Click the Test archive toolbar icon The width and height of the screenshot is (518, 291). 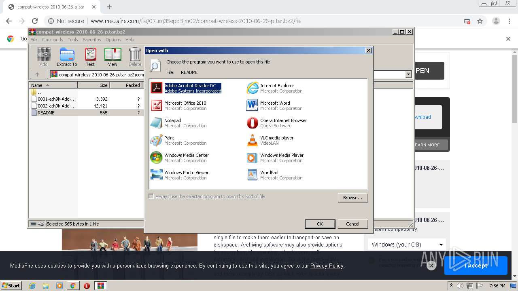pyautogui.click(x=90, y=57)
